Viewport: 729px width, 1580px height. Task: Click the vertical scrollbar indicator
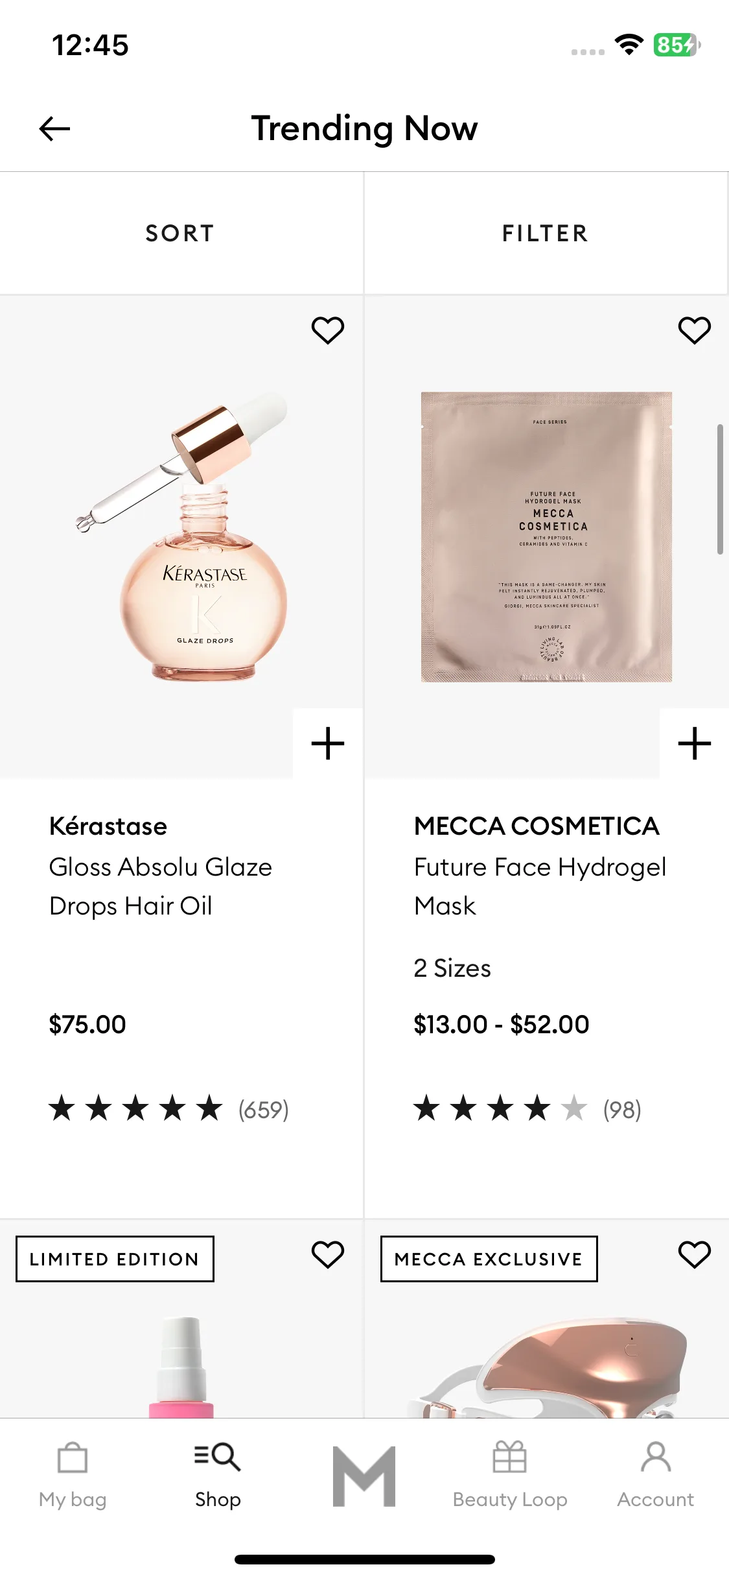coord(720,490)
